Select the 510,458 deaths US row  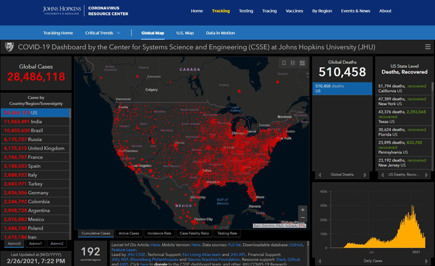coord(342,88)
